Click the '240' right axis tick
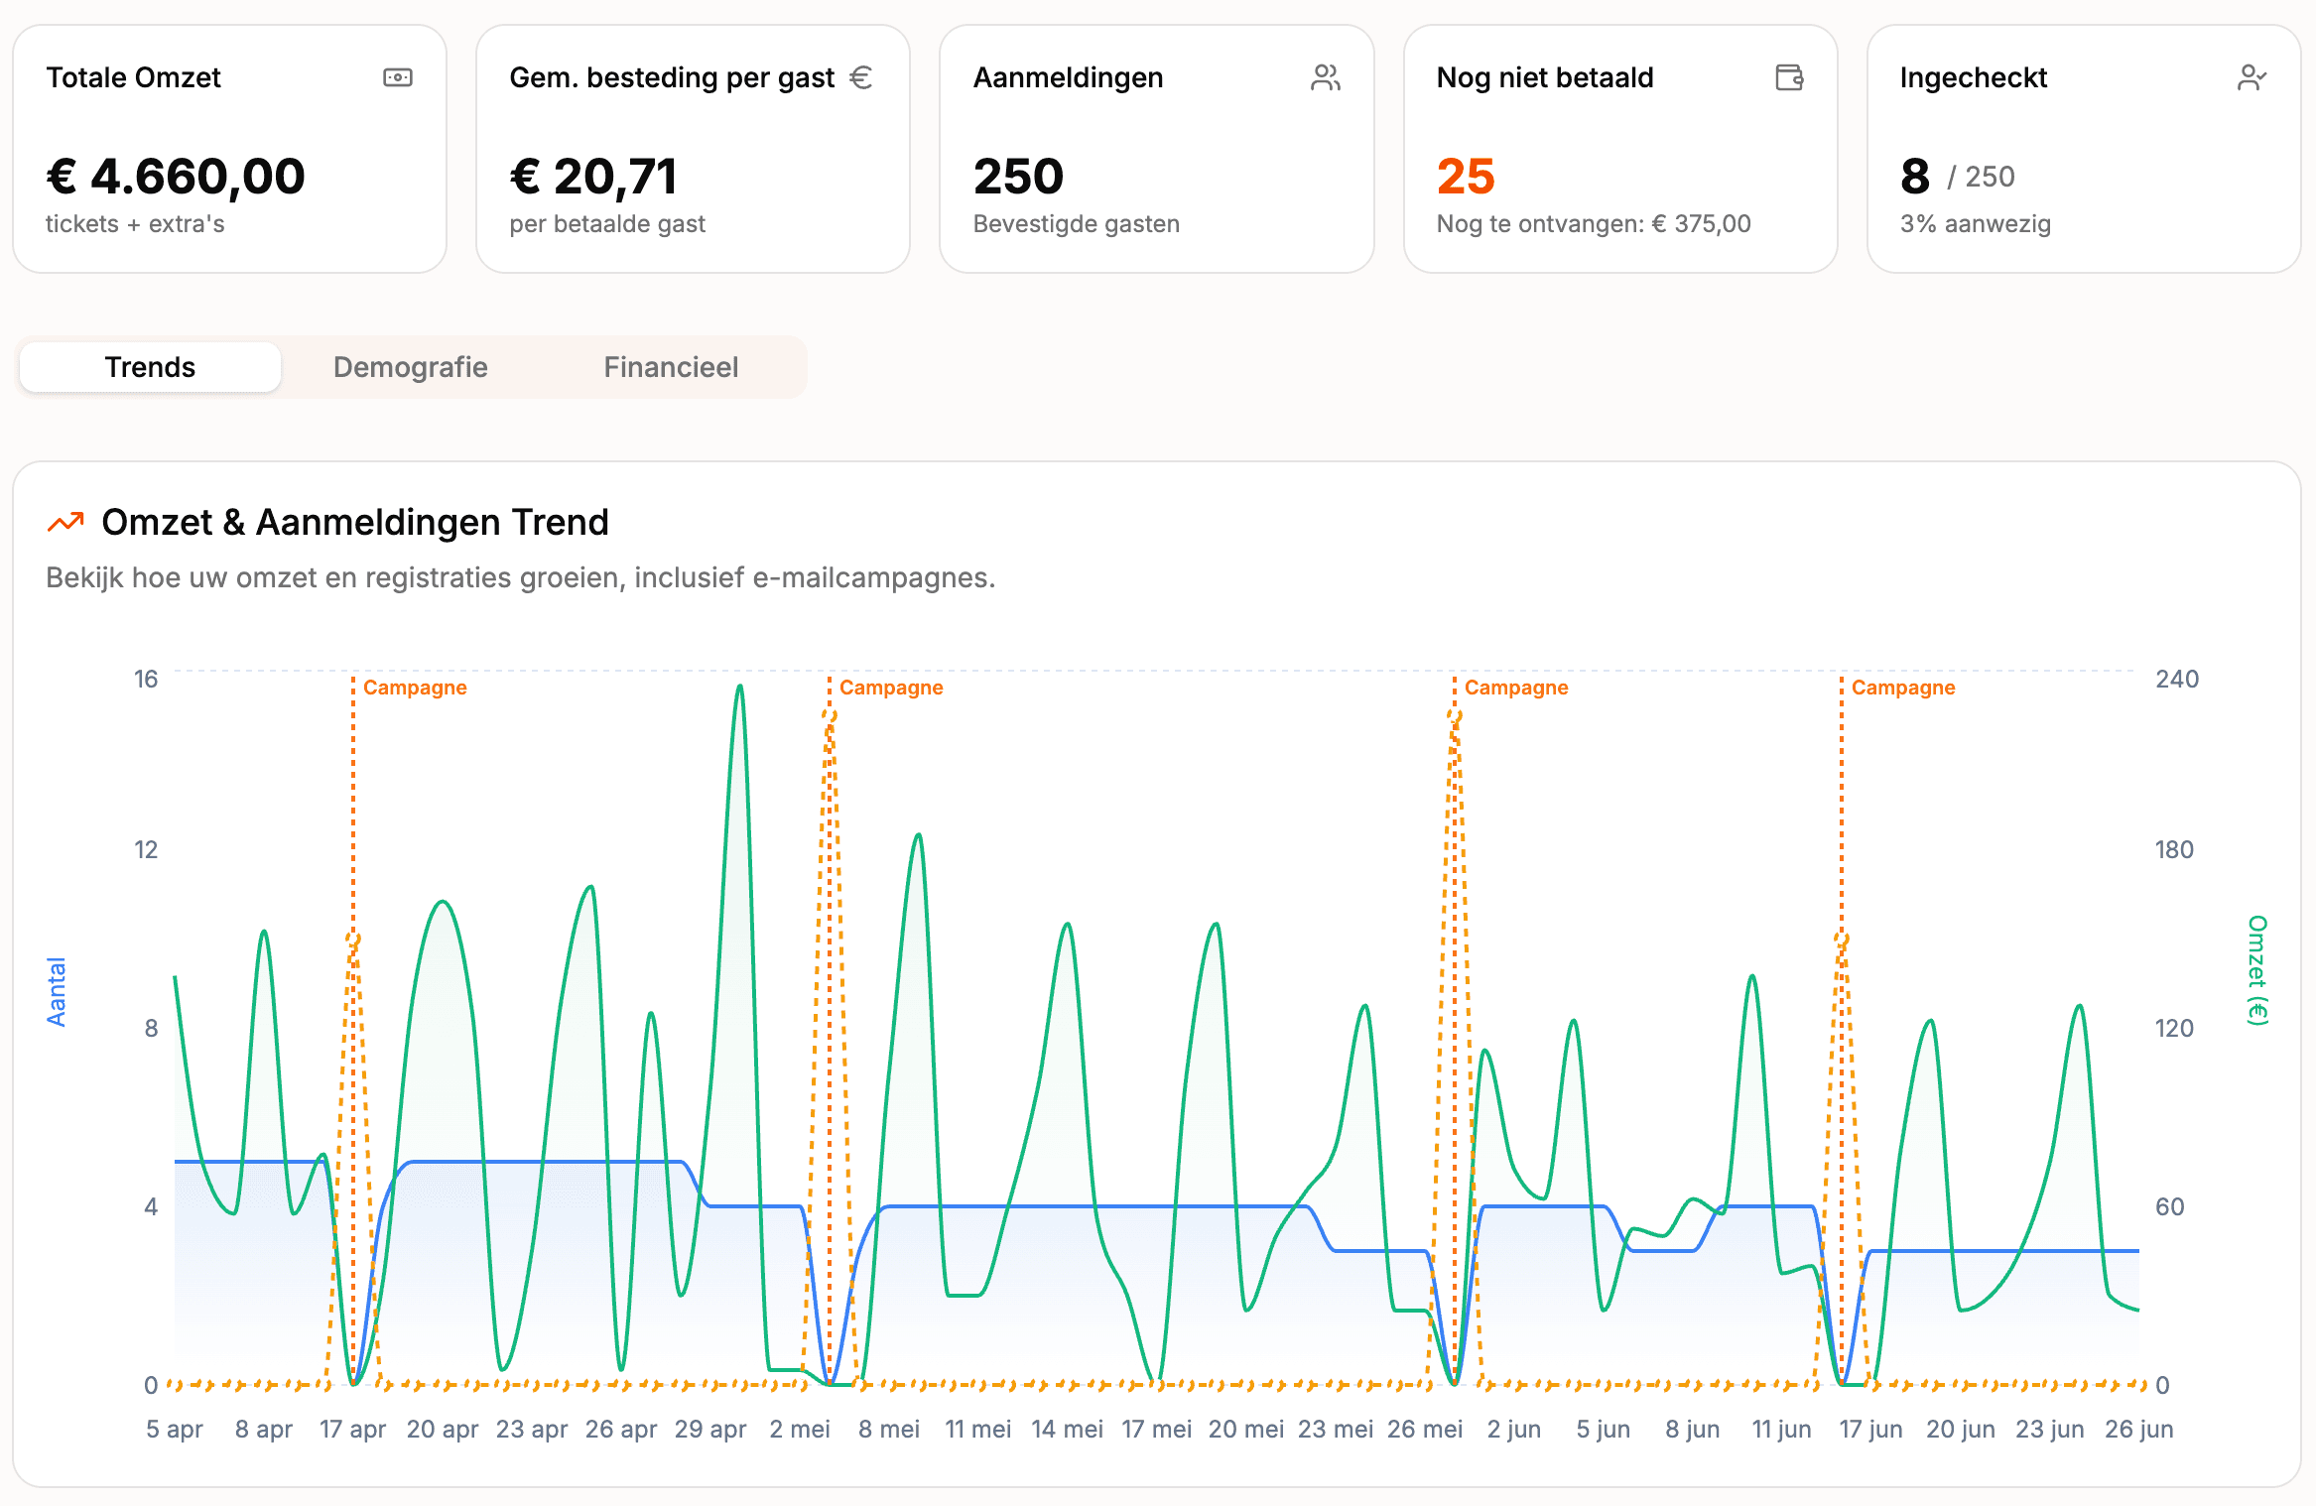 2177,680
